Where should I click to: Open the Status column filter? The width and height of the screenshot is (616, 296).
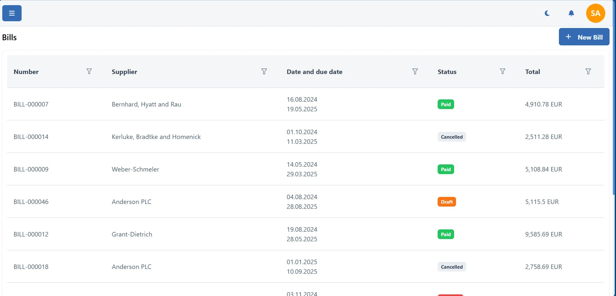coord(502,71)
